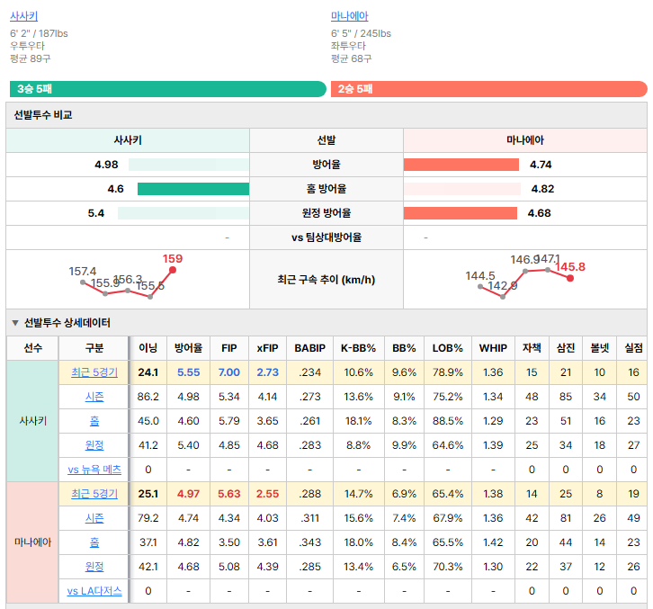This screenshot has width=653, height=609.
Task: Click the green 3승 5패 record bar
Action: (x=168, y=89)
